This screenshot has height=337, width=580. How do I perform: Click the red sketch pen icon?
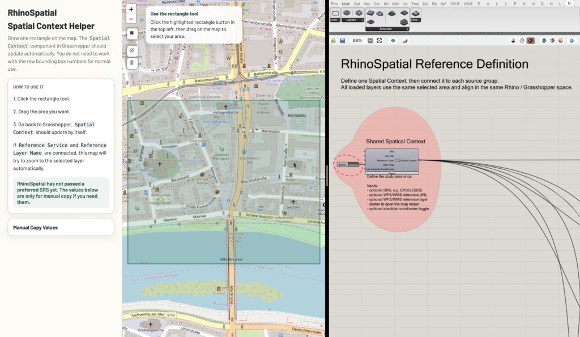pos(406,41)
